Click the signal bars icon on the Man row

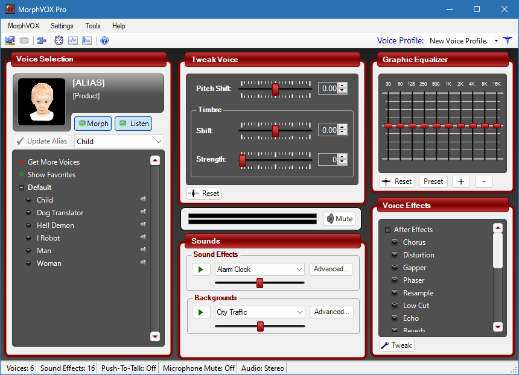point(143,250)
